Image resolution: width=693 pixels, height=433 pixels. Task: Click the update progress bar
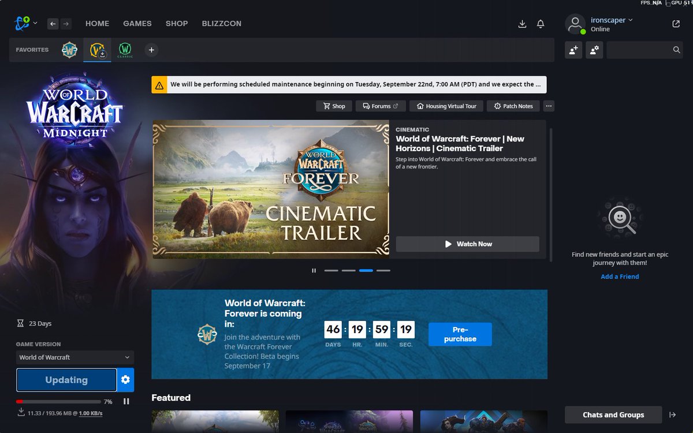[58, 401]
